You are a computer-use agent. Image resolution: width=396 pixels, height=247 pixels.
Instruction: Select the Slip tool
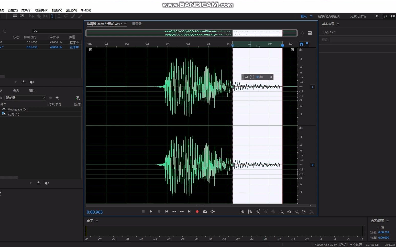[46, 16]
